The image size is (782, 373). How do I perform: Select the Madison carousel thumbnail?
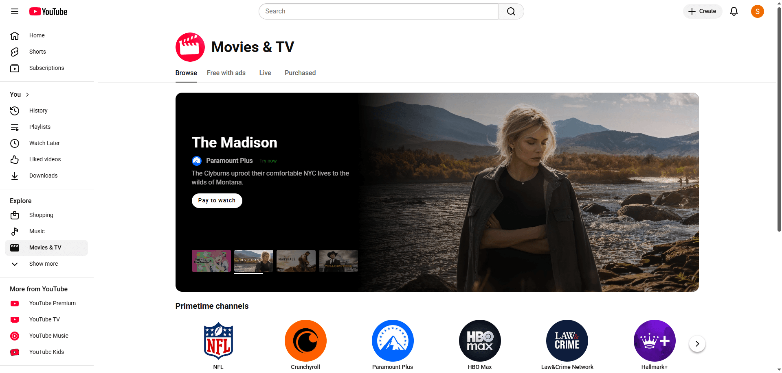(x=254, y=261)
